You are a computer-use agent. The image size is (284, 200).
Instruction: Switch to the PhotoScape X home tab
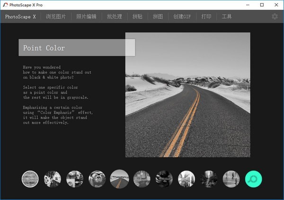20,17
